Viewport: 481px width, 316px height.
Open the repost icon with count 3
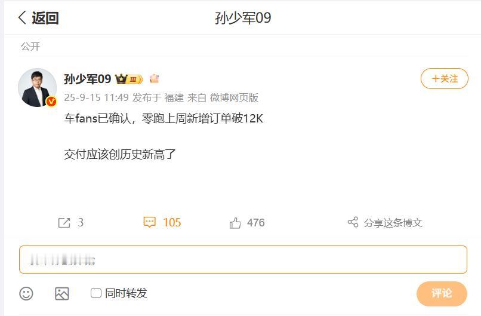pos(64,223)
